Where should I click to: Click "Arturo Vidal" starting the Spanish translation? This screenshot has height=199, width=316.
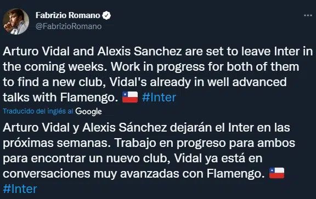coord(36,128)
